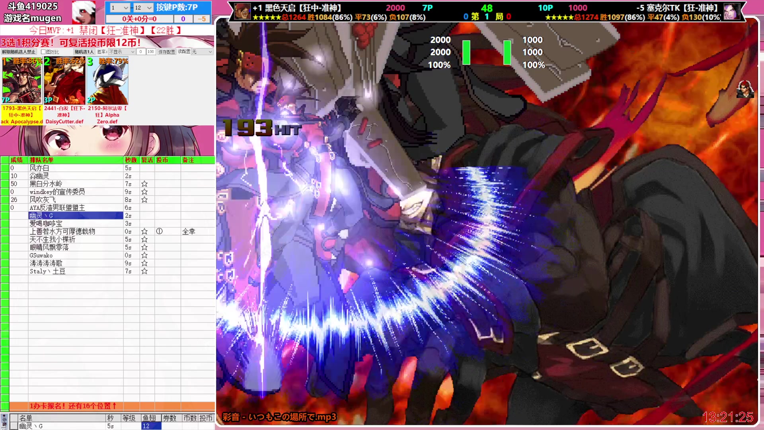Click the 13:21:25 clock display

pyautogui.click(x=728, y=417)
